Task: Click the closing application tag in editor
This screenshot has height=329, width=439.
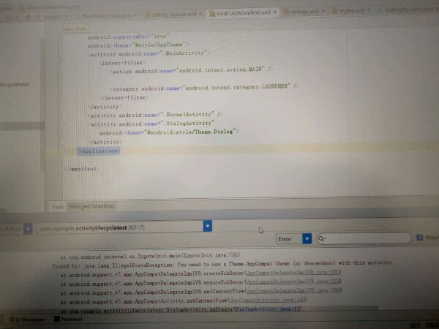Action: [x=99, y=151]
